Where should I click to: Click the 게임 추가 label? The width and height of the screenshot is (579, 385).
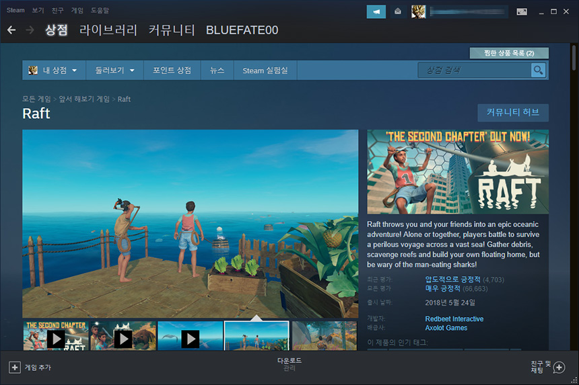click(x=38, y=368)
